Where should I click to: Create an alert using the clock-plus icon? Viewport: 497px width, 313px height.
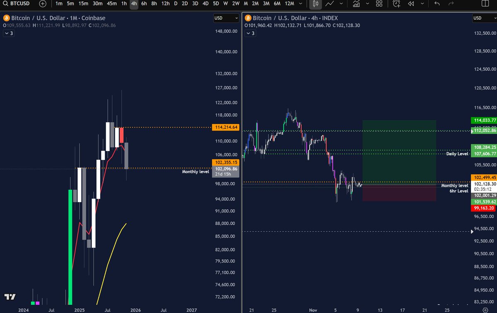click(396, 4)
